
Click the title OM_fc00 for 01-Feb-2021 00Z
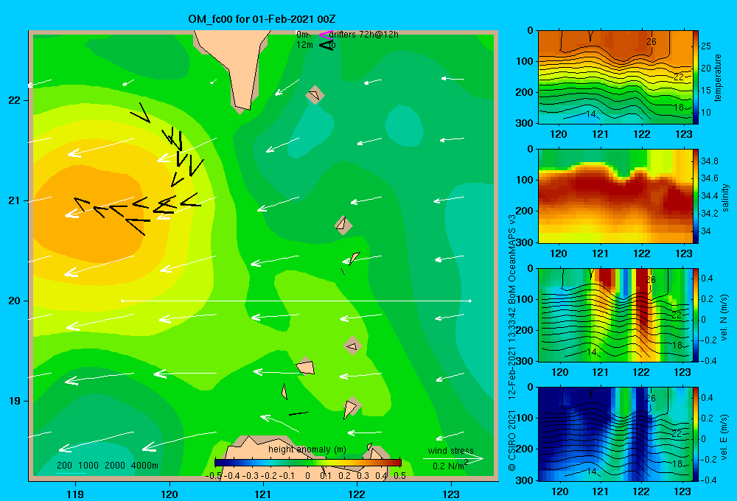coord(262,19)
